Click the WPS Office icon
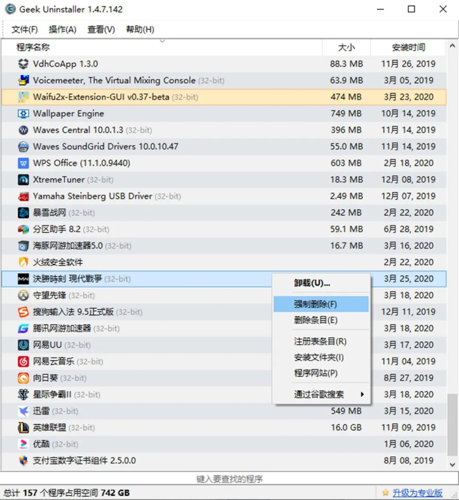Screen dimensions: 459x500 [23, 163]
